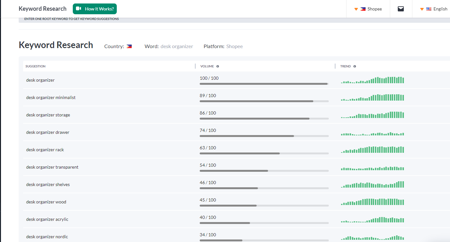This screenshot has width=450, height=242.
Task: Click the 100 / 100 volume value
Action: point(209,78)
